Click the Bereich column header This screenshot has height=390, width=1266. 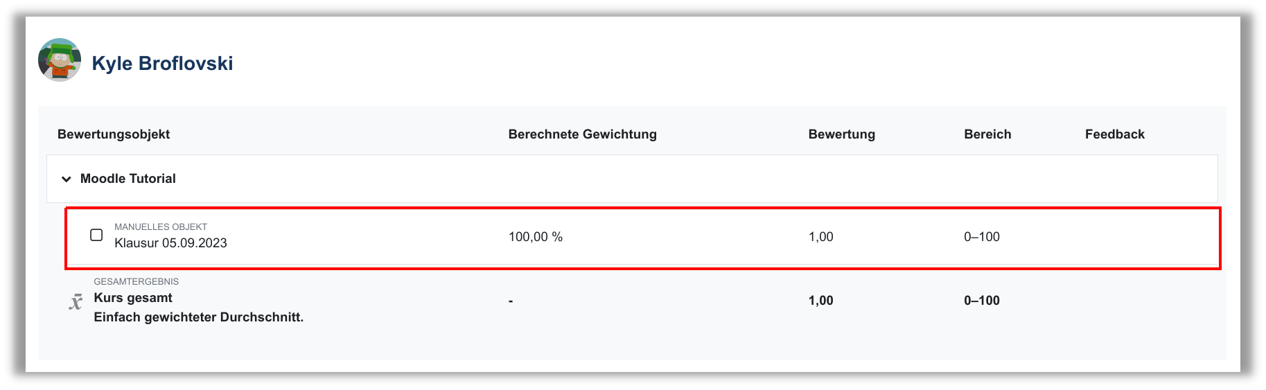point(987,134)
